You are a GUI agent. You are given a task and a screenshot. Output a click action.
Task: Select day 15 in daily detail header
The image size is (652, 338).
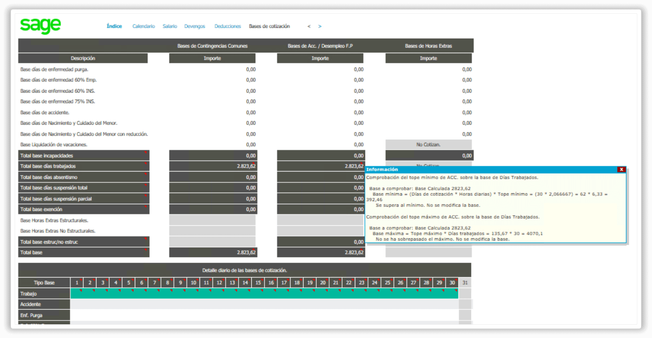pos(258,283)
